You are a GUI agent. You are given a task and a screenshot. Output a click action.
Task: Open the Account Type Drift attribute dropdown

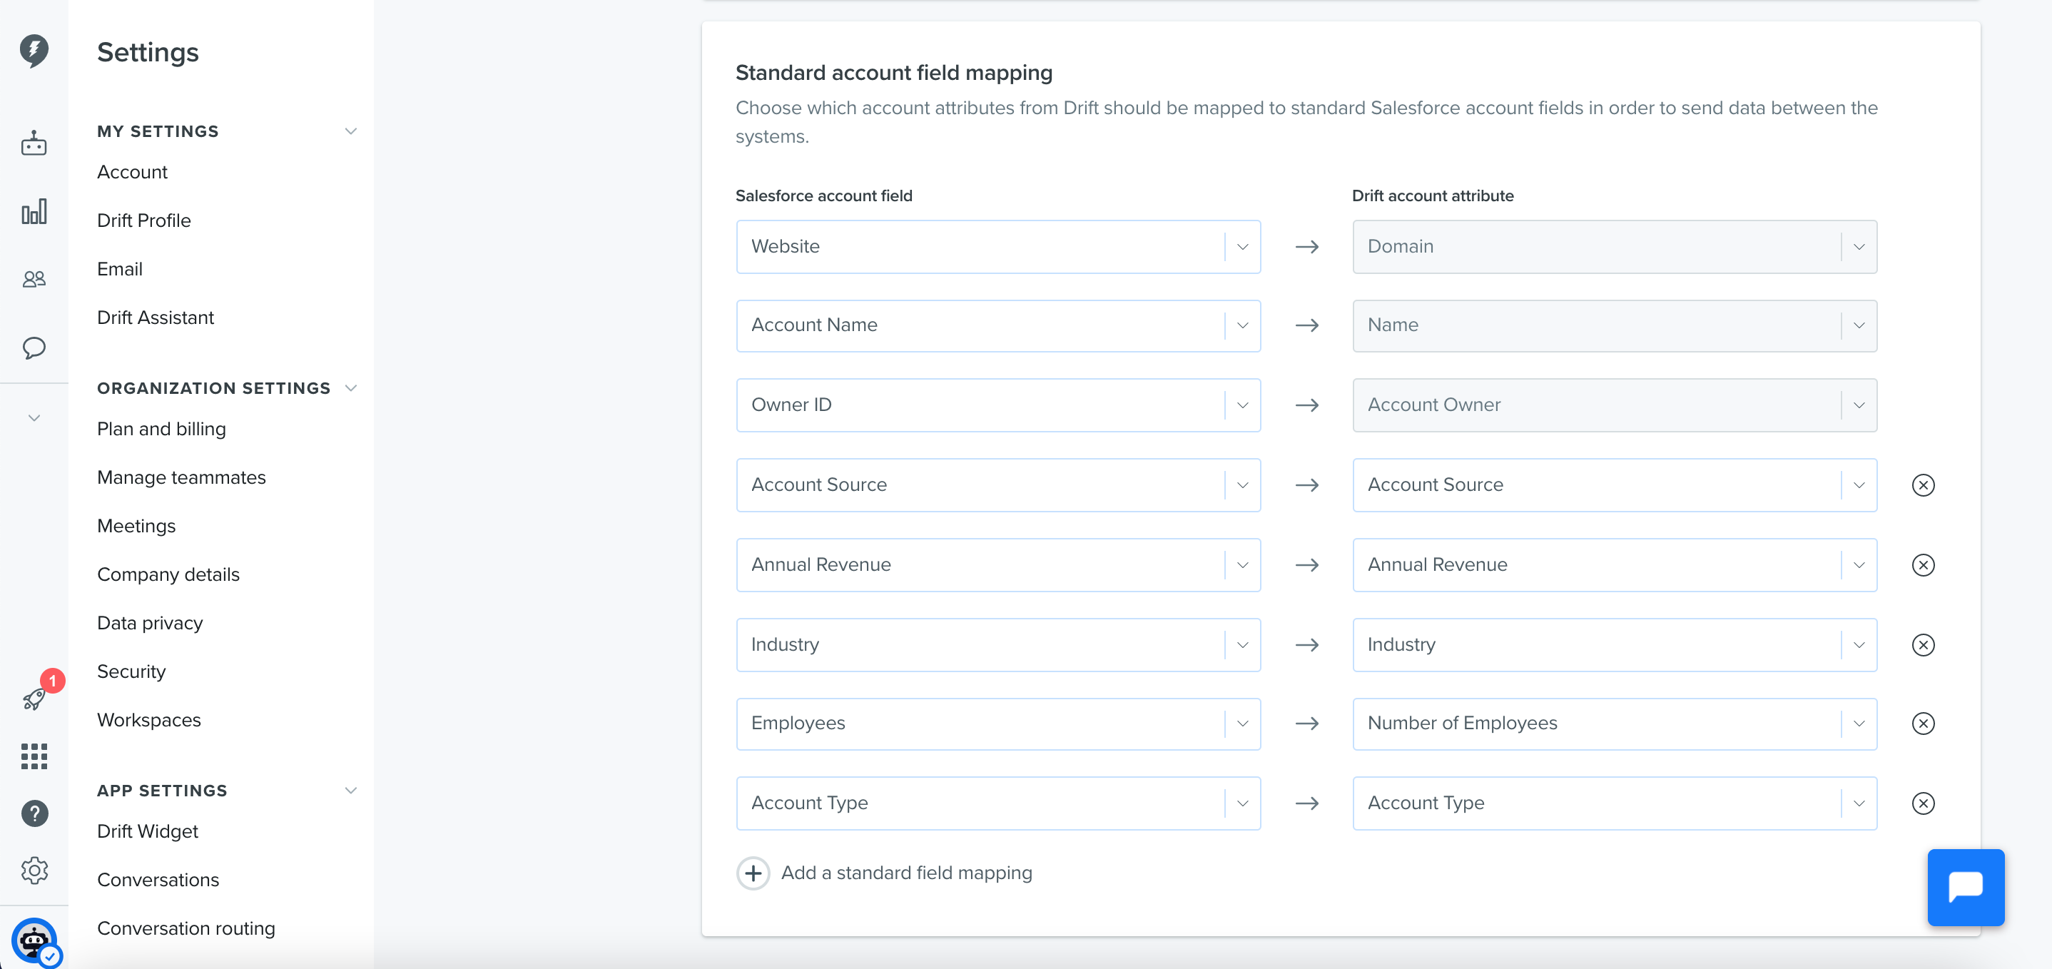(x=1615, y=803)
